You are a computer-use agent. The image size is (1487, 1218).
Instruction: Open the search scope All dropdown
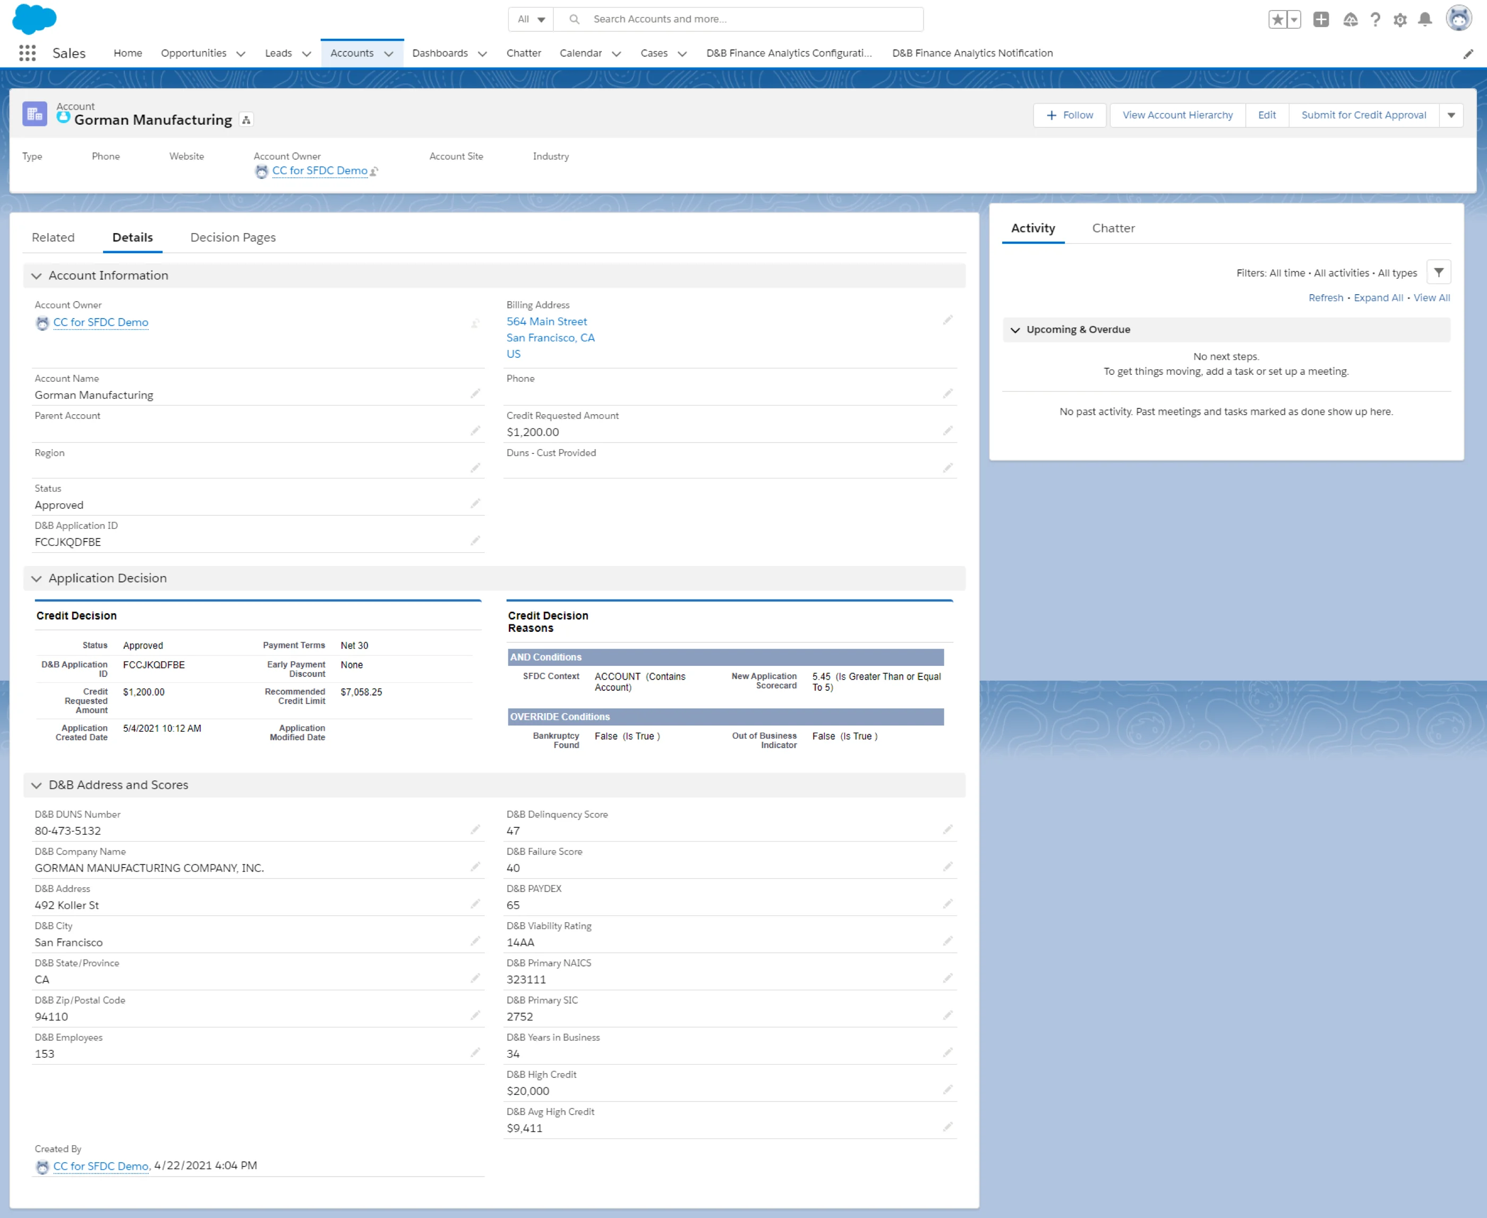(531, 20)
